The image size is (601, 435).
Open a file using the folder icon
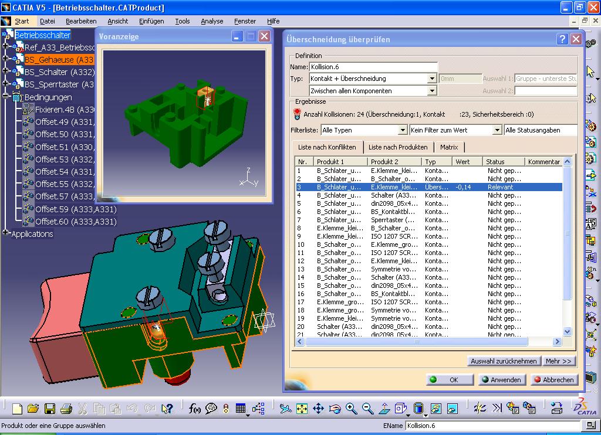pyautogui.click(x=33, y=409)
